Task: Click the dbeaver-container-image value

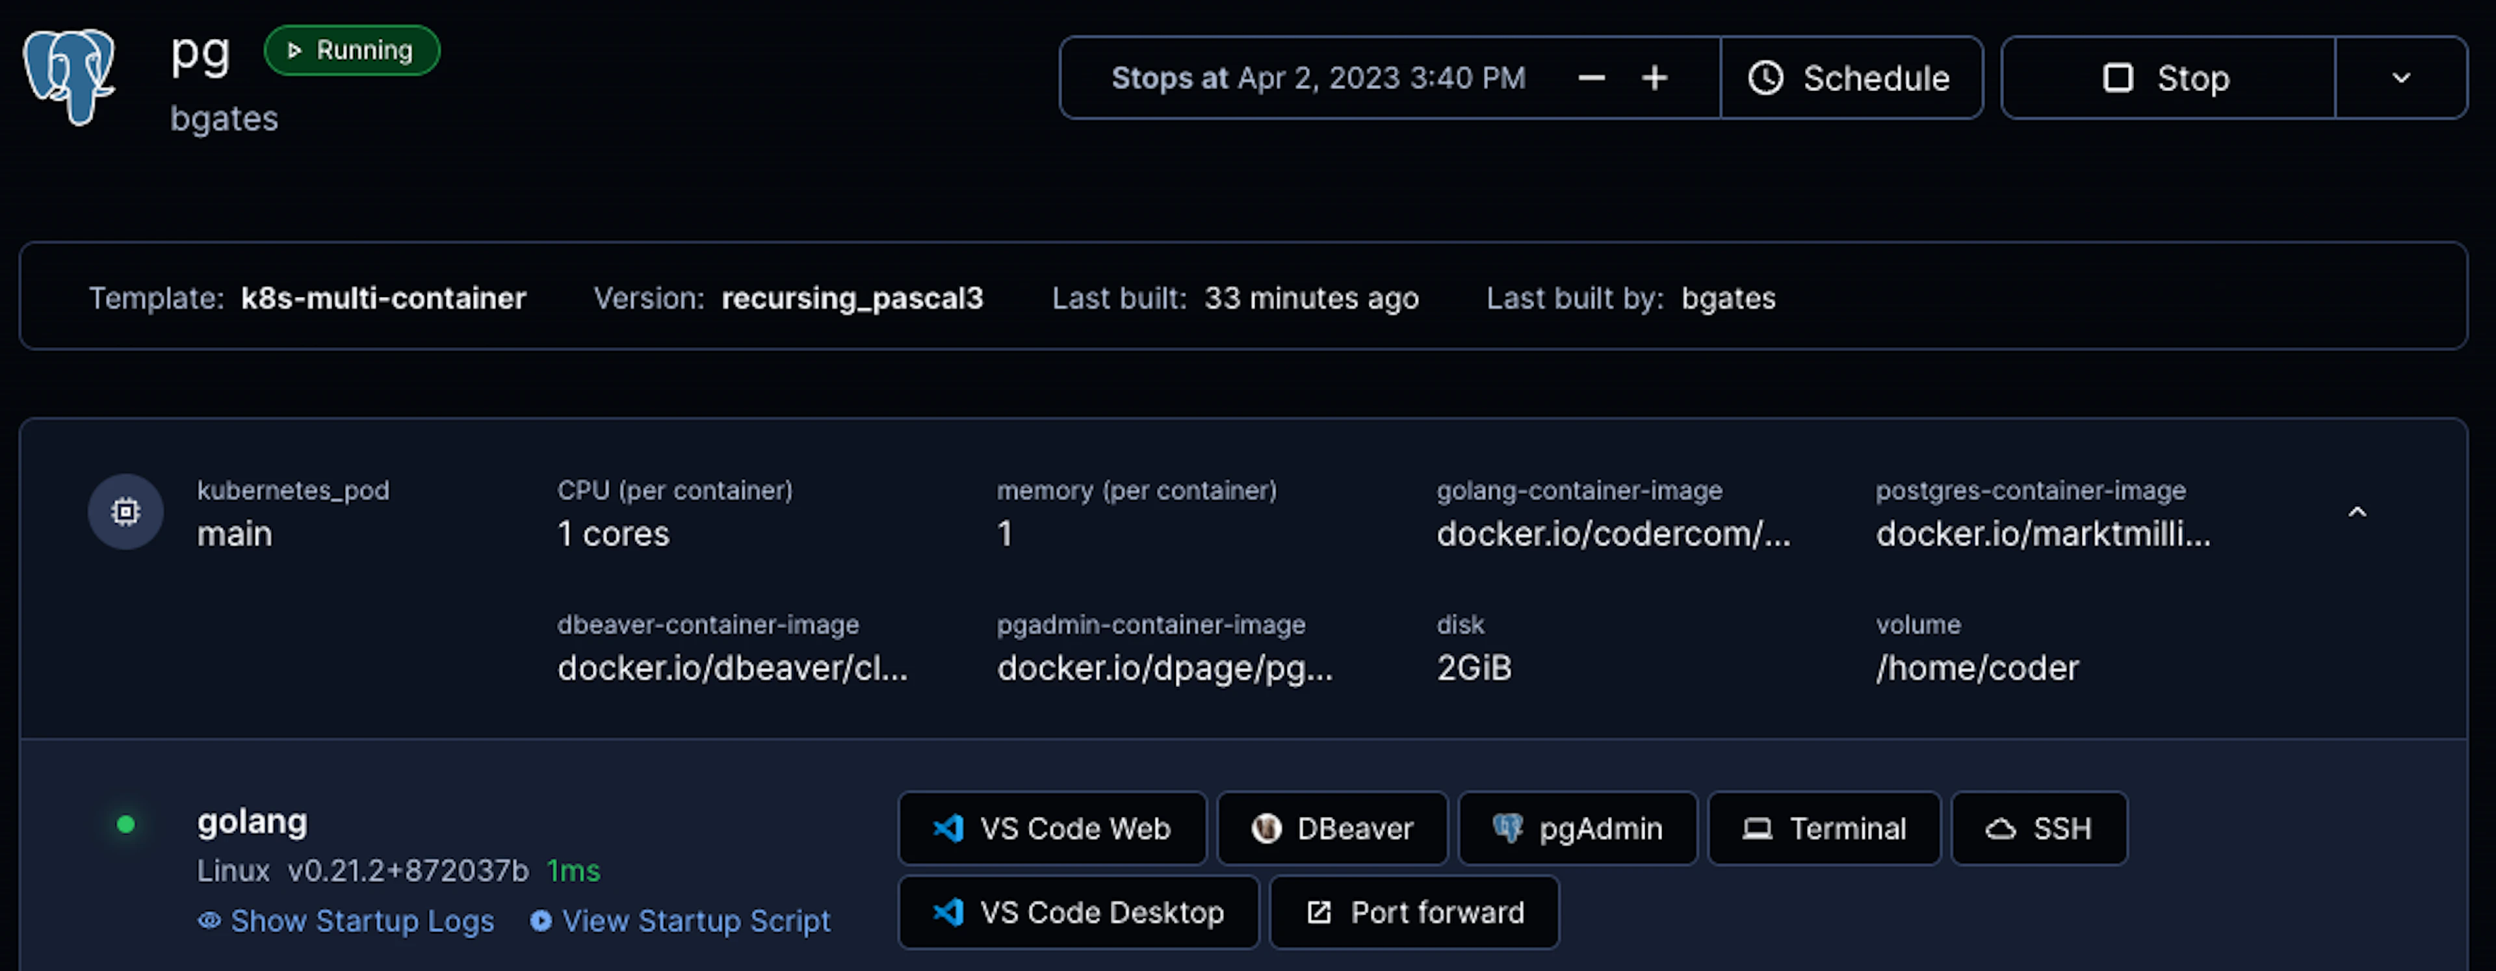Action: pos(733,667)
